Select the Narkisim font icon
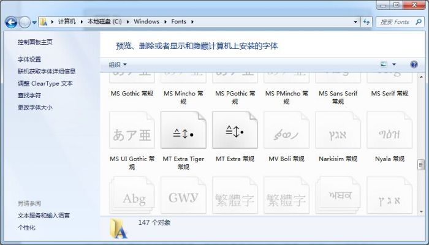The height and width of the screenshot is (245, 429). coord(338,130)
